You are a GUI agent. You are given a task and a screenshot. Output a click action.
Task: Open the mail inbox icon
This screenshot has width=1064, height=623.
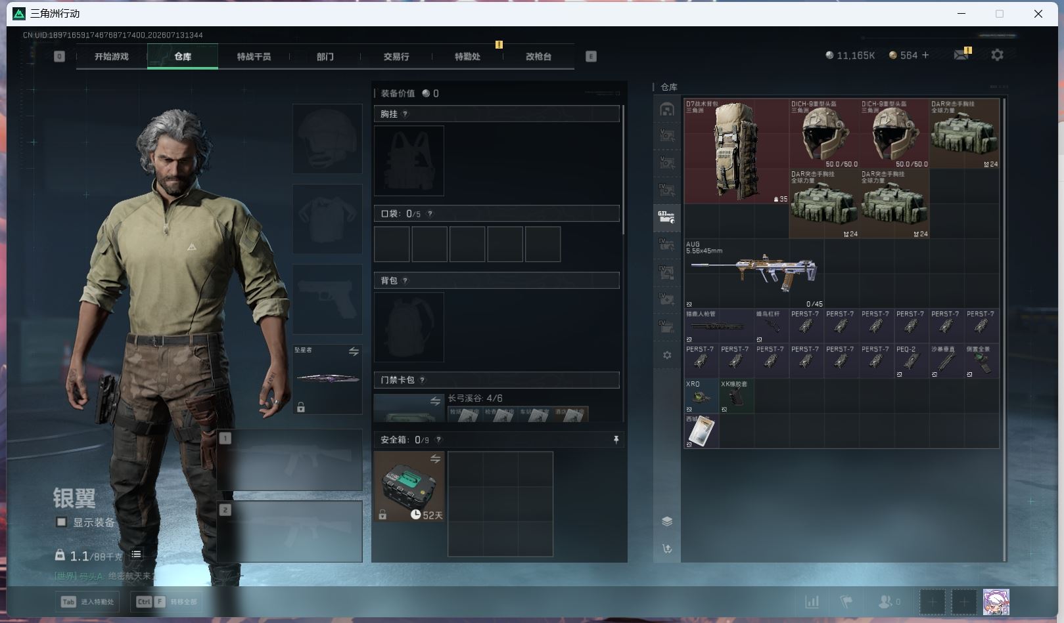point(961,54)
